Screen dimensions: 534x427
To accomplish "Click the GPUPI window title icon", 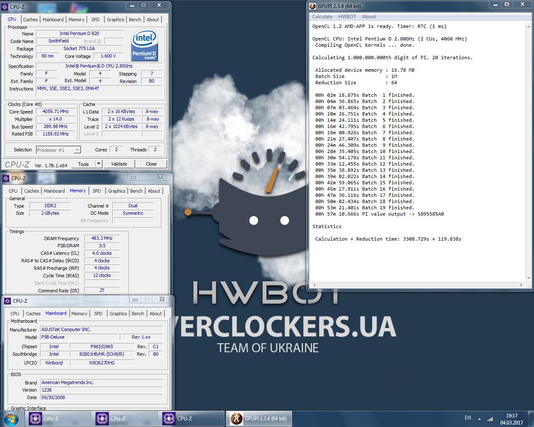I will tap(312, 6).
